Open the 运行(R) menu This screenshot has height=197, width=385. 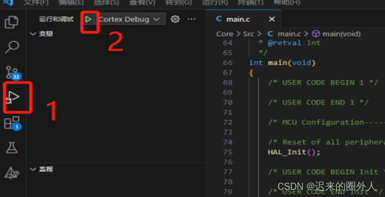pyautogui.click(x=215, y=3)
